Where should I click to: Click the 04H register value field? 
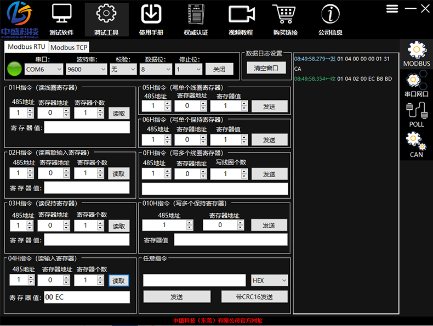click(87, 297)
